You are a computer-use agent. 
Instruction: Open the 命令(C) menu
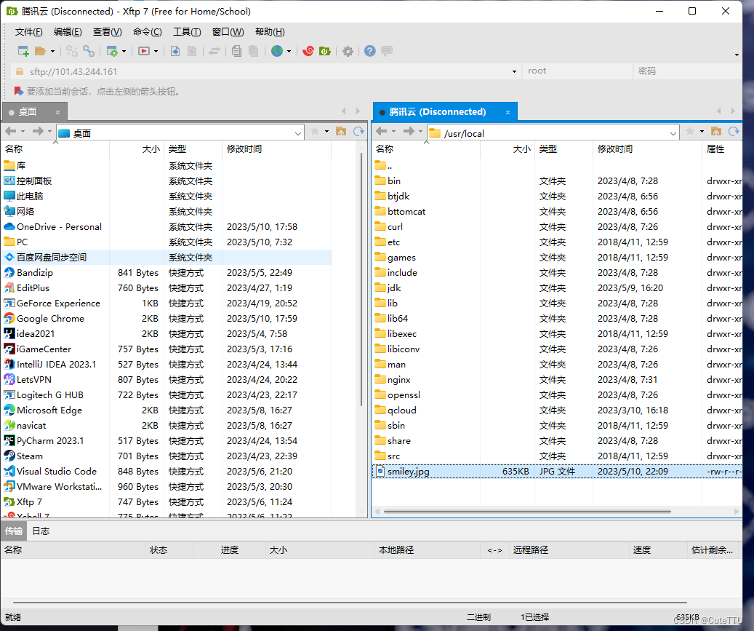click(x=147, y=32)
